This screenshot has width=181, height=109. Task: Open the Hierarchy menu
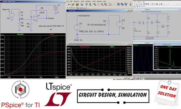pyautogui.click(x=77, y=1)
